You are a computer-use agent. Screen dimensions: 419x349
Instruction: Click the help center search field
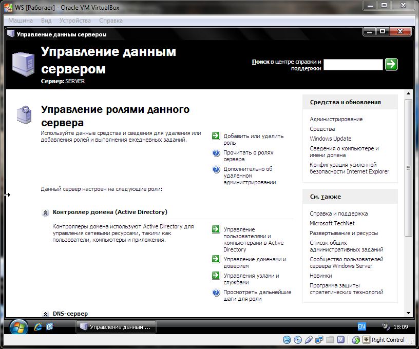point(353,64)
